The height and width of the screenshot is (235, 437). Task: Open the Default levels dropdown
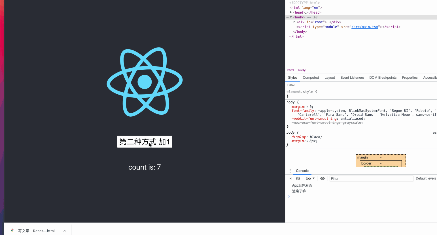426,178
